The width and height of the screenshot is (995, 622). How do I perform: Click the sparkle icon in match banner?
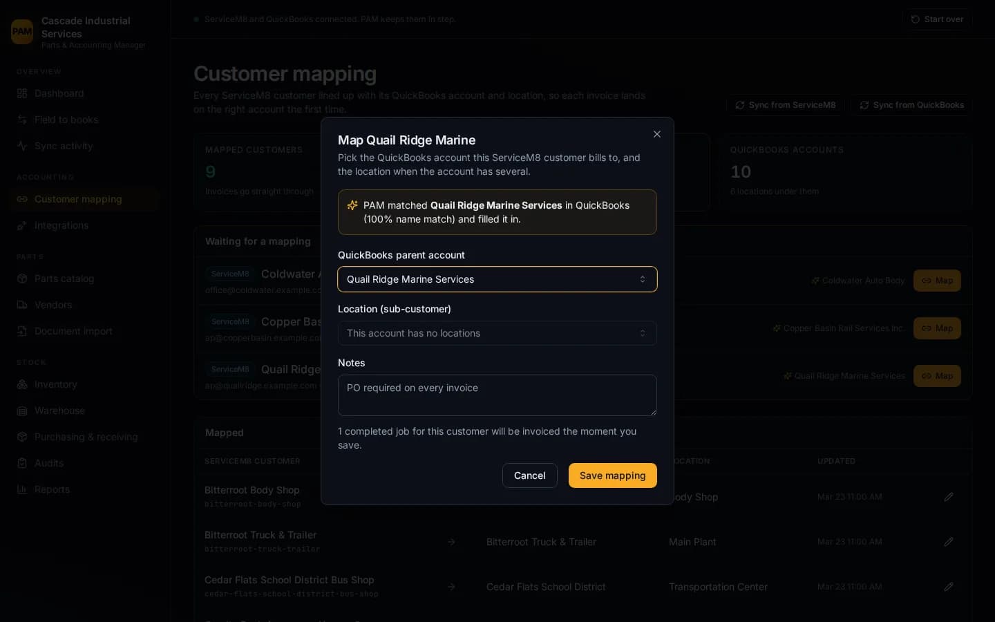[x=352, y=205]
